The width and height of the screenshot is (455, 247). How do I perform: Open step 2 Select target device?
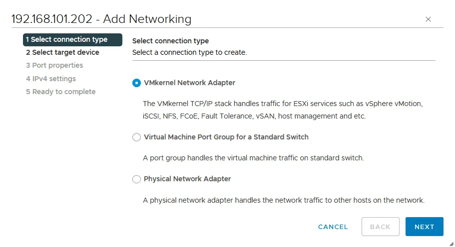(x=62, y=52)
